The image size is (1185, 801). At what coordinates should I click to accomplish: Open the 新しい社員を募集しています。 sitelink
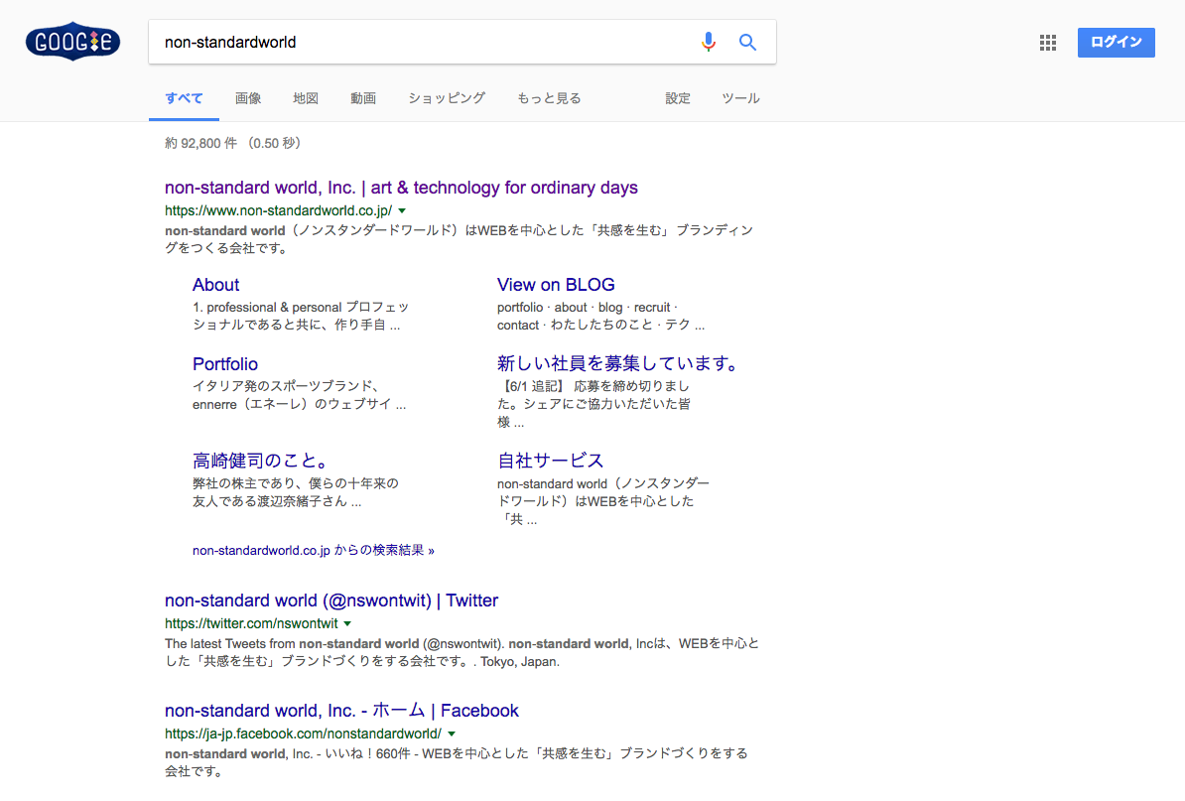pyautogui.click(x=618, y=363)
